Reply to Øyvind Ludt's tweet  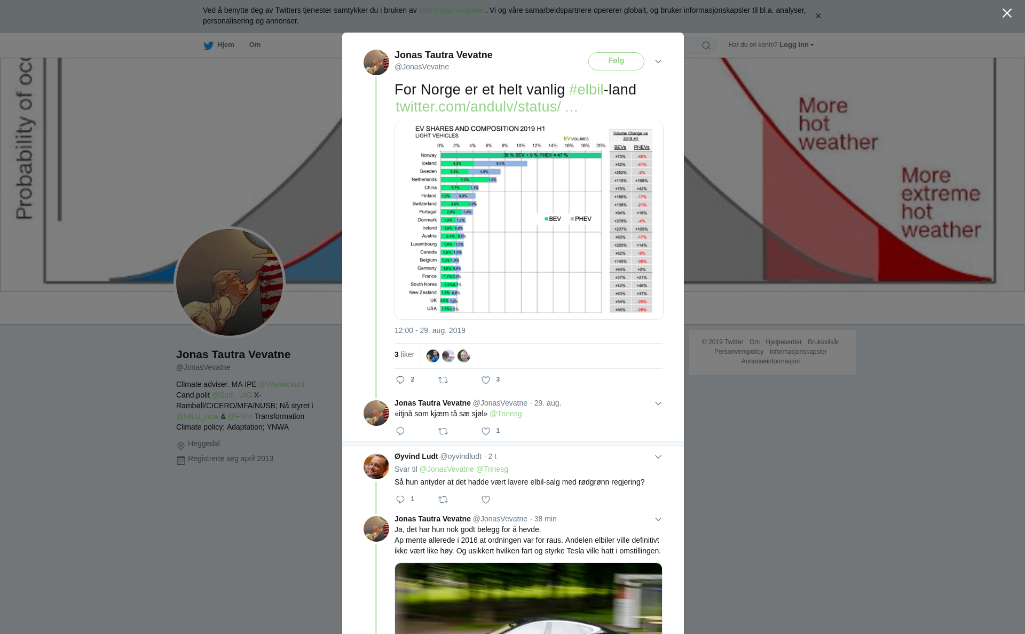400,500
